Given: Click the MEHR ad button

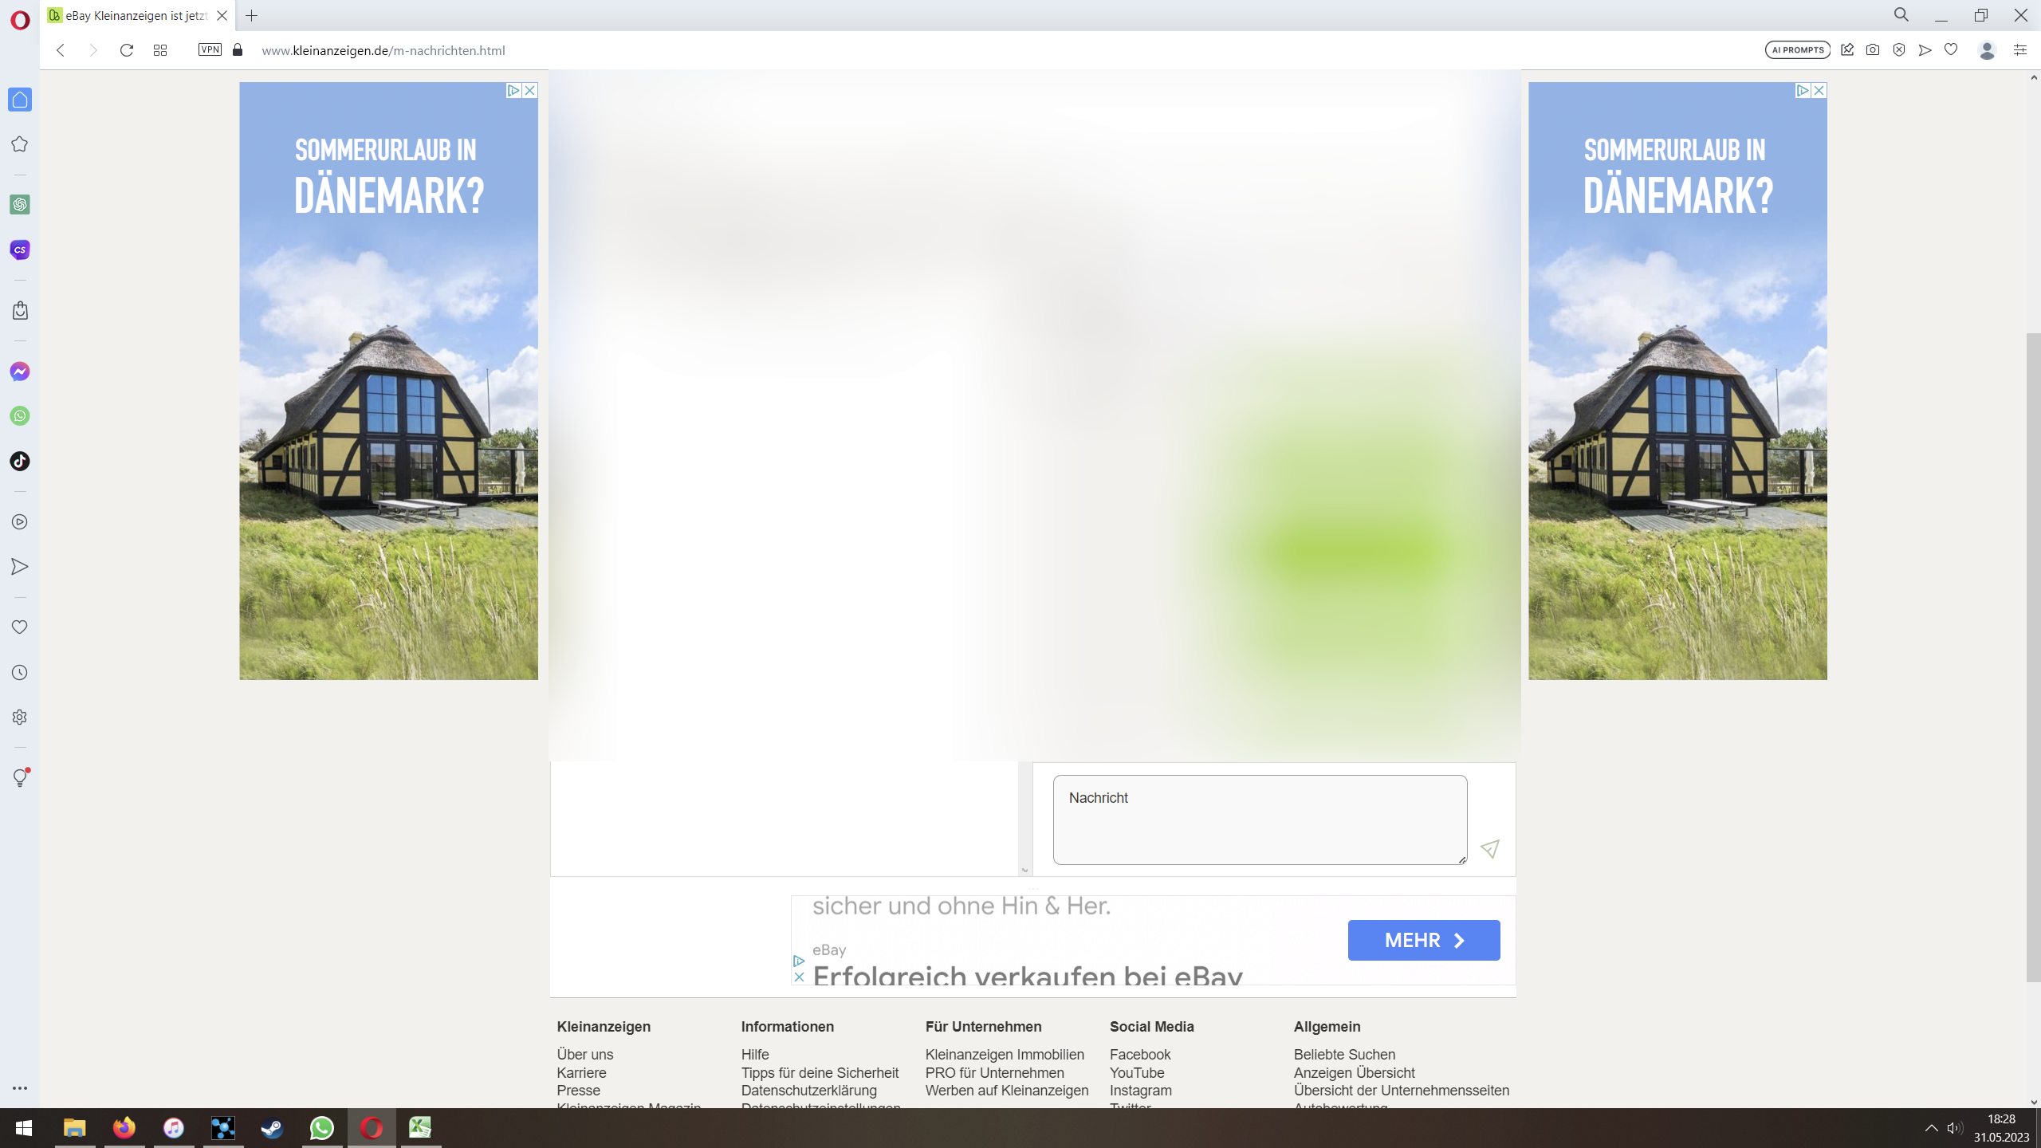Looking at the screenshot, I should click(1423, 941).
